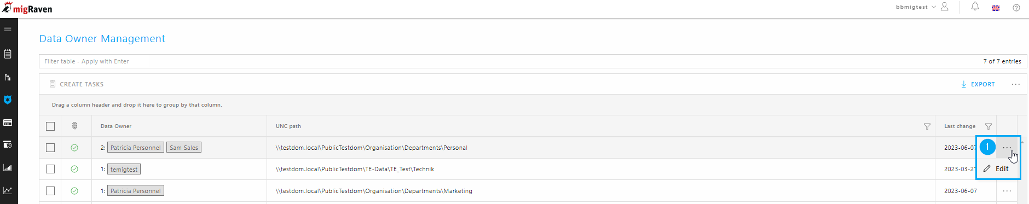This screenshot has height=204, width=1029.
Task: Open the user profile icon
Action: coord(945,7)
